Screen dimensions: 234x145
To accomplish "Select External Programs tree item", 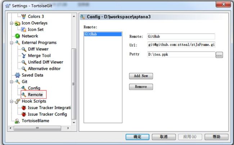I will click(39, 43).
